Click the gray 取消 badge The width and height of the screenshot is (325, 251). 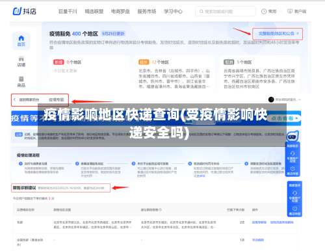229,62
